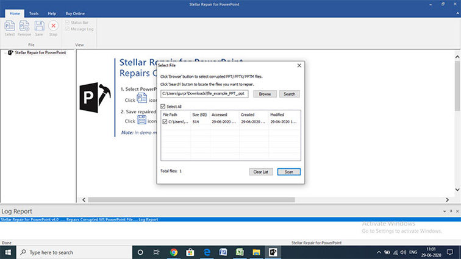This screenshot has width=461, height=259.
Task: Open Word from the taskbar
Action: [223, 252]
